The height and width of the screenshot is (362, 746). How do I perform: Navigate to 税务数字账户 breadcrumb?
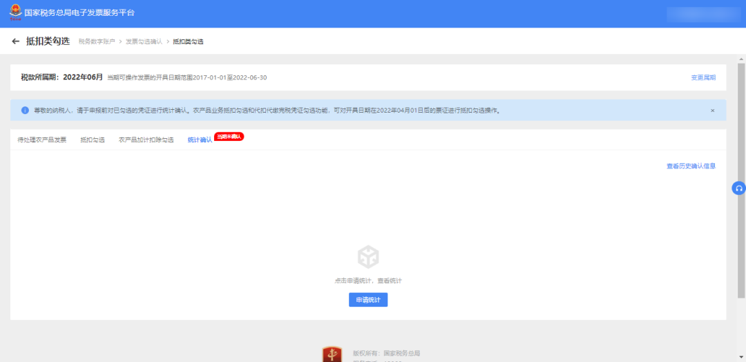(96, 42)
